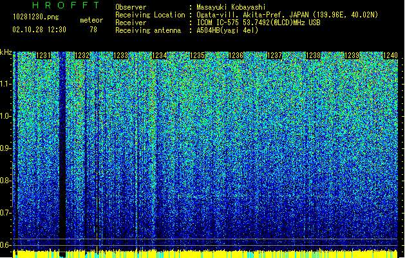
Task: Click the Observer label
Action: (131, 7)
